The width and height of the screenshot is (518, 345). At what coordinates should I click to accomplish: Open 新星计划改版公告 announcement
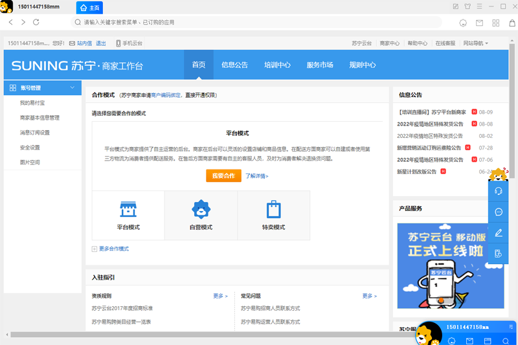tap(416, 172)
